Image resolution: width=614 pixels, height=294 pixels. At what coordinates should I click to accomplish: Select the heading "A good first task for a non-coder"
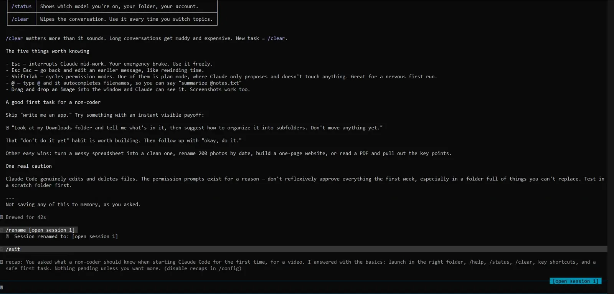(x=53, y=102)
